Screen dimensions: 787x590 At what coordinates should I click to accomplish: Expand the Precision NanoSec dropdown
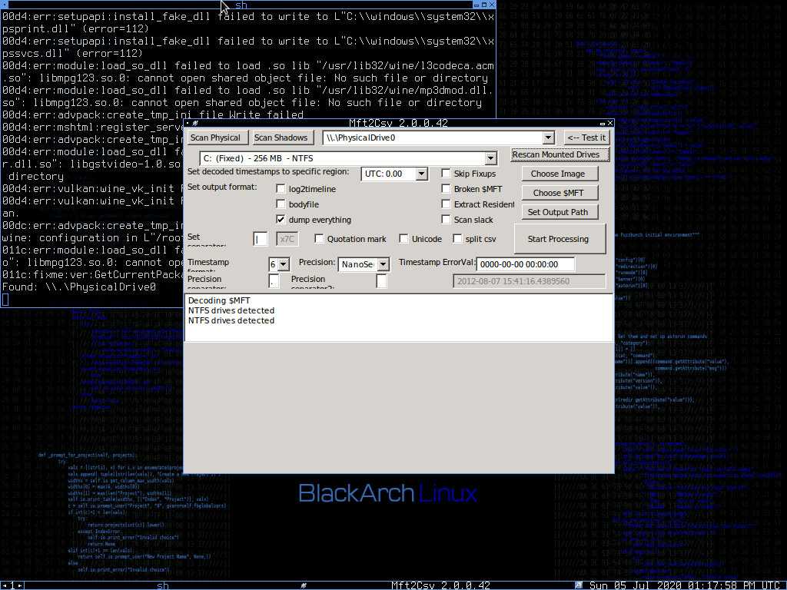click(x=383, y=264)
